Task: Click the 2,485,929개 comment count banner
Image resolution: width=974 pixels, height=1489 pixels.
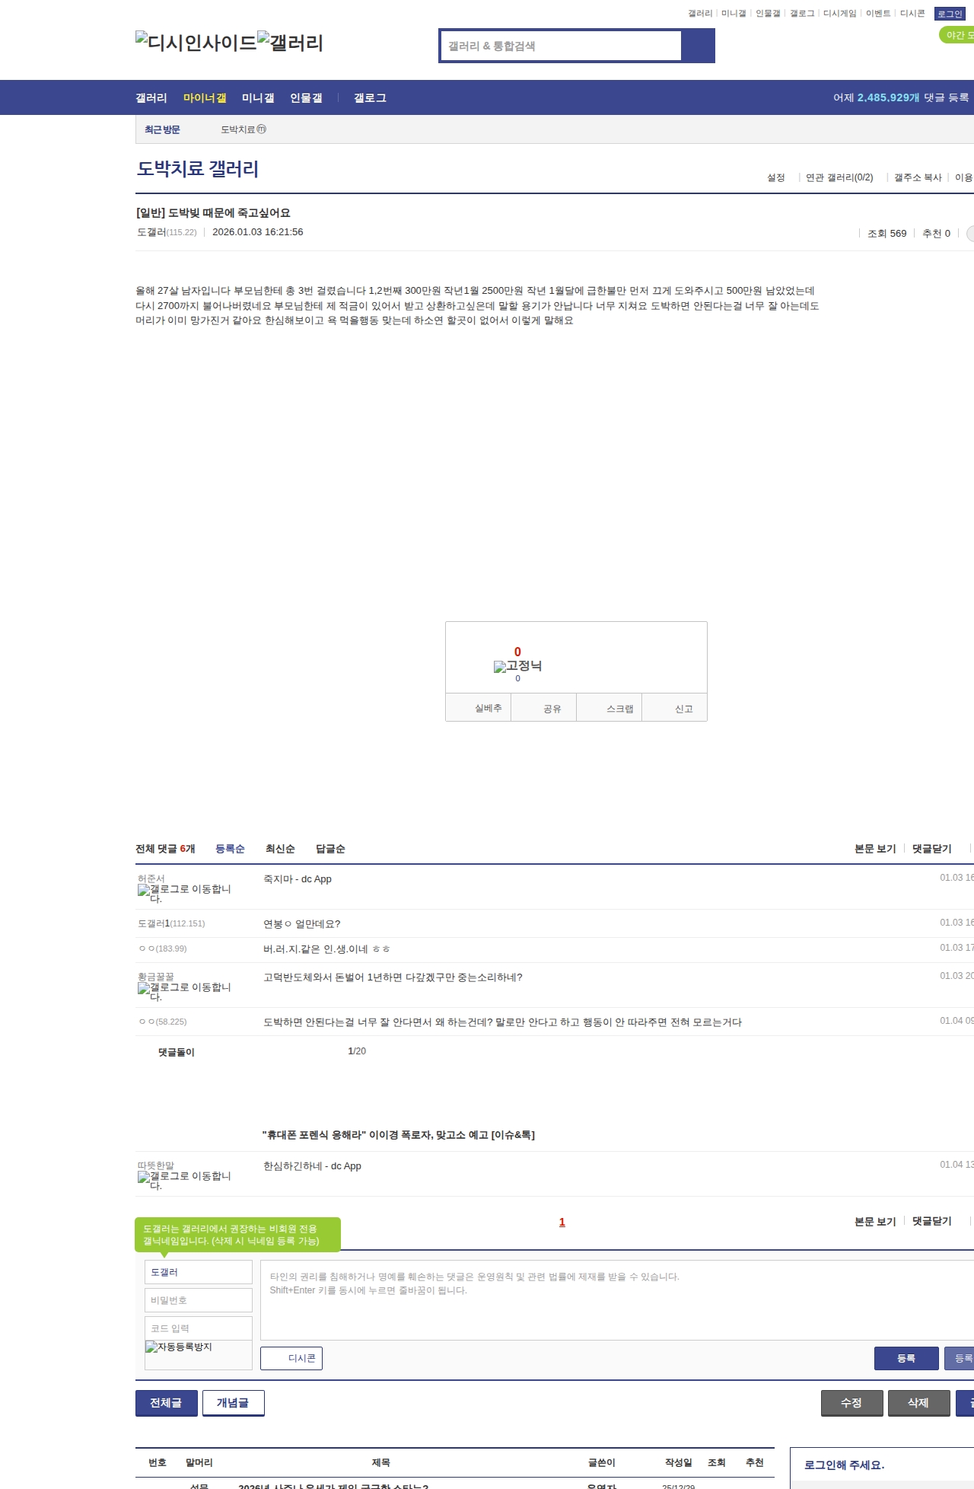Action: pyautogui.click(x=889, y=97)
